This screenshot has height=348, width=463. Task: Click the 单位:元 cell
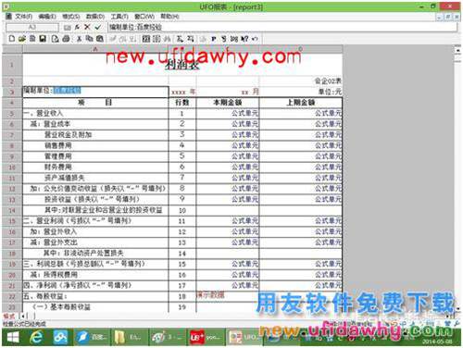coord(301,92)
